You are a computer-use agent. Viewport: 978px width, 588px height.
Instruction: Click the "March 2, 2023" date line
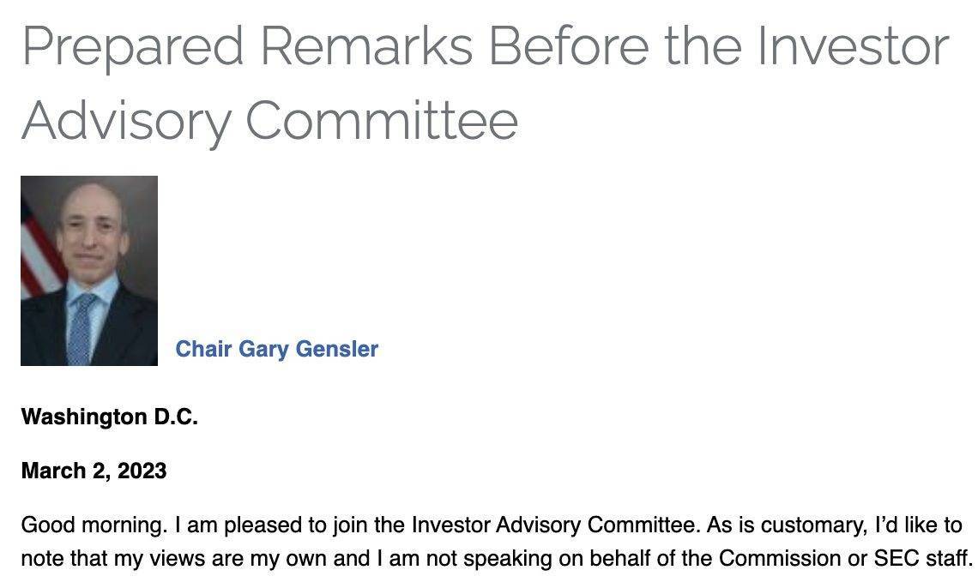coord(94,471)
